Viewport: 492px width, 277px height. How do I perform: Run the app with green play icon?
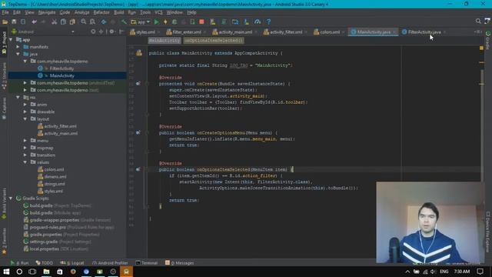[x=156, y=22]
